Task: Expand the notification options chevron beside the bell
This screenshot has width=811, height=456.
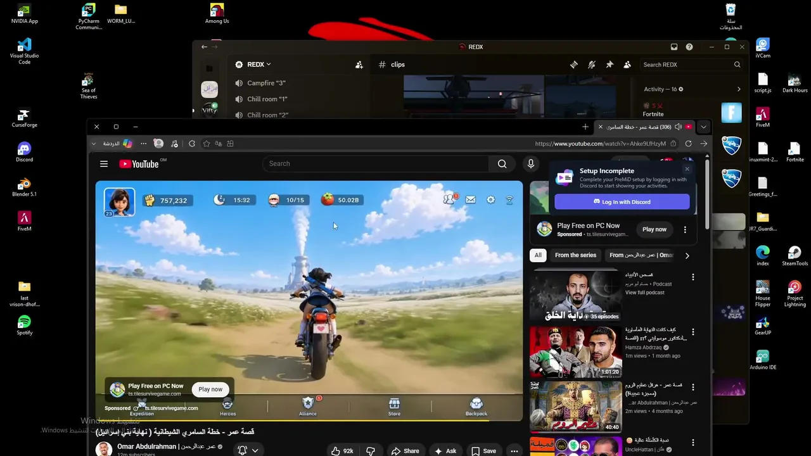Action: [x=255, y=450]
